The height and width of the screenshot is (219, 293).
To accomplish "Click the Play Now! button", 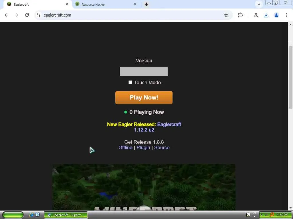I will point(144,98).
